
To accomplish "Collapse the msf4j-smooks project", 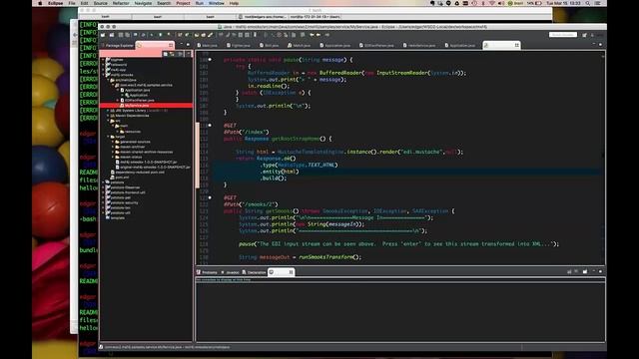I will tap(104, 75).
